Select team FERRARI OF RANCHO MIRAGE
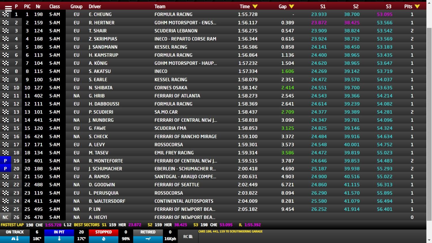Image resolution: width=432 pixels, height=243 pixels. pos(186,136)
